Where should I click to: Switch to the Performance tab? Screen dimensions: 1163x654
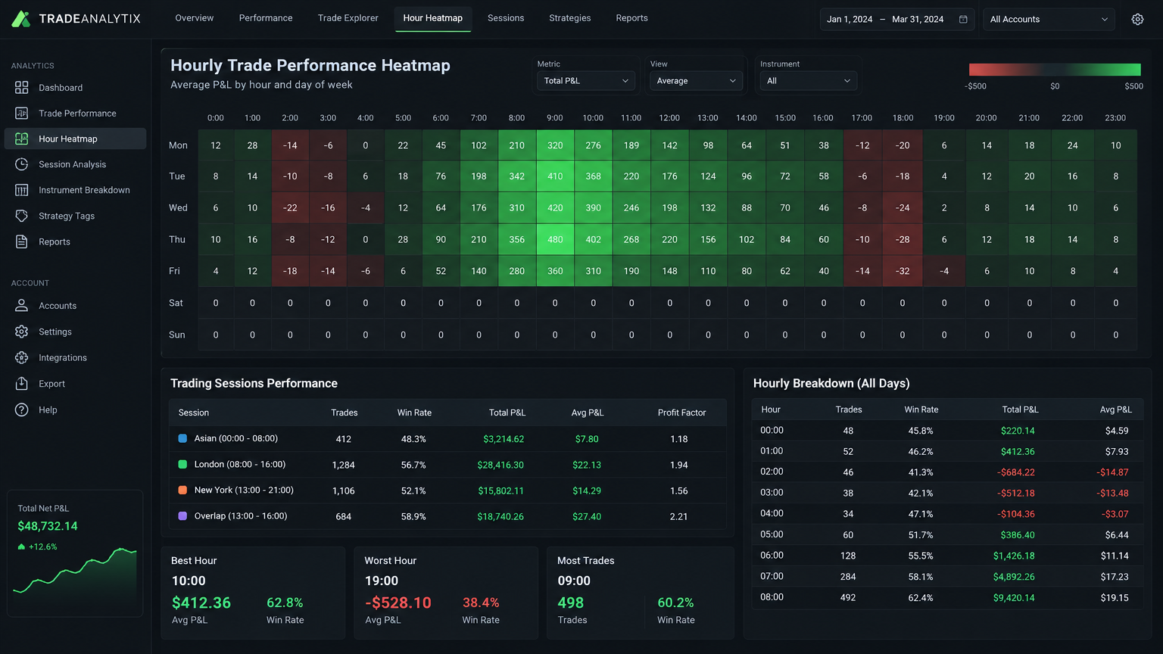tap(266, 18)
